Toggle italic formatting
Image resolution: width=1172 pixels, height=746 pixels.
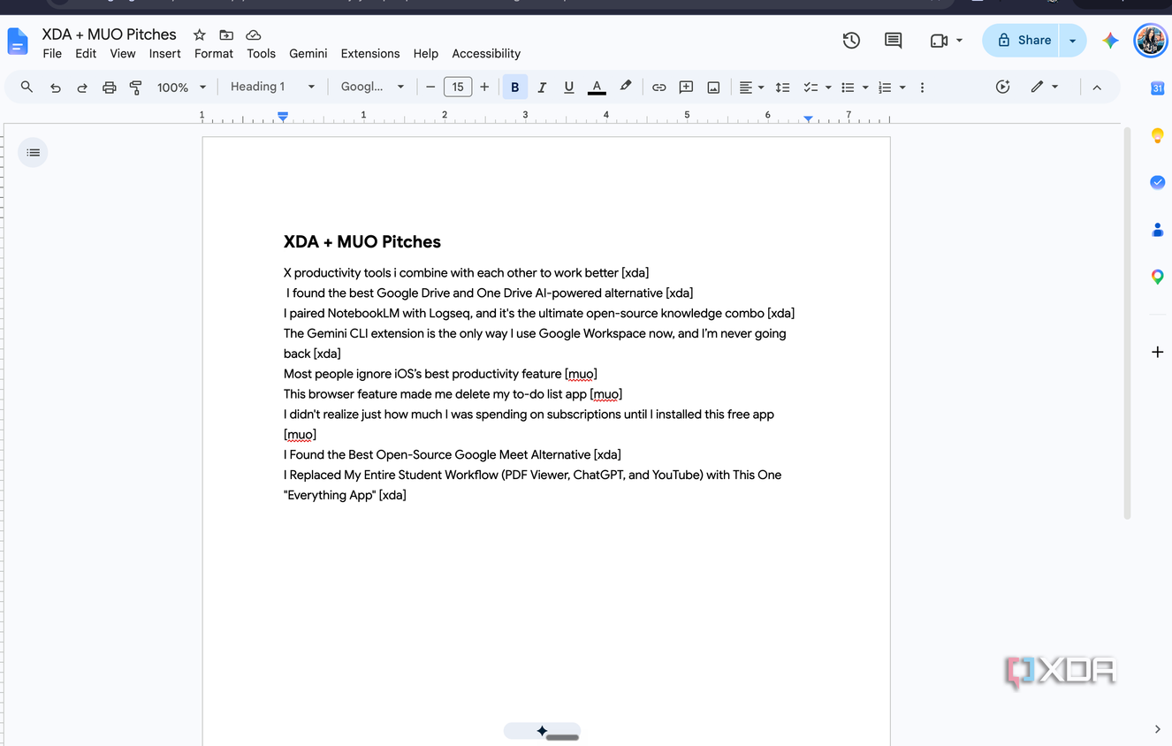[x=542, y=88]
